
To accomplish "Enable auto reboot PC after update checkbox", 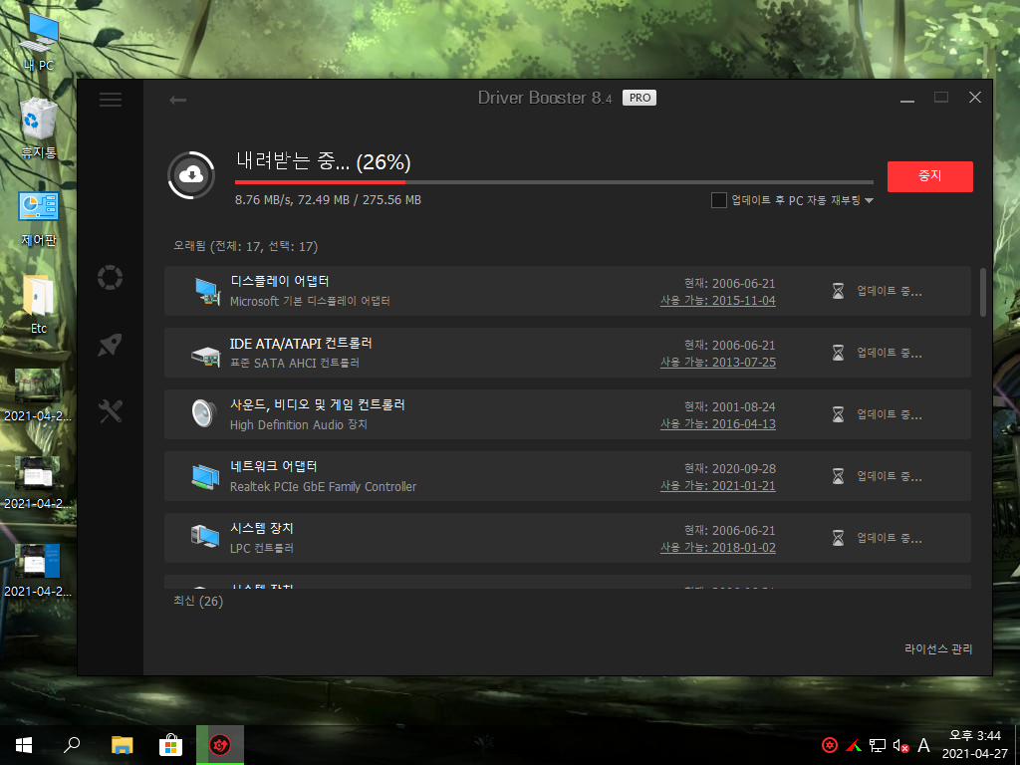I will point(719,200).
